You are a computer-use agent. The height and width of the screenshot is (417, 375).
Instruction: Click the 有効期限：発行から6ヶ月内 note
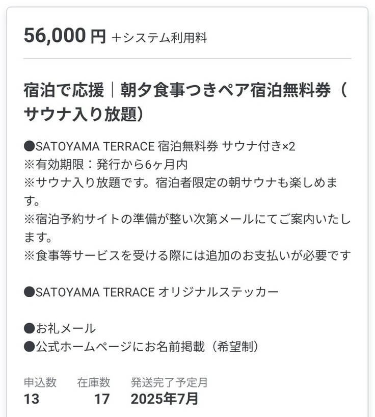click(102, 165)
